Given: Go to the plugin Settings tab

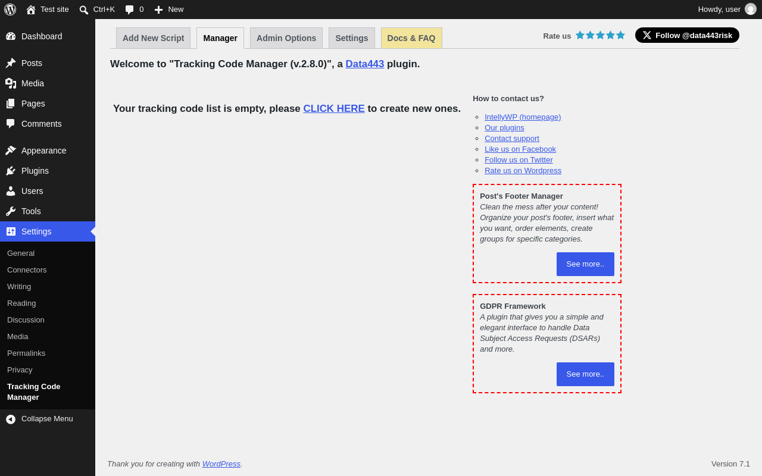Looking at the screenshot, I should (352, 38).
